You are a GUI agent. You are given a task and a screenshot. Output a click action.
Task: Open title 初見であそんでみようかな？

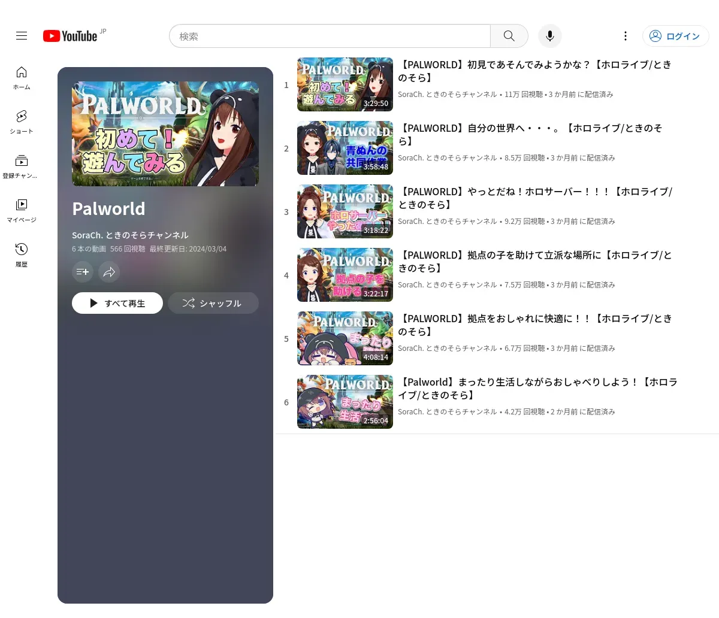coord(534,71)
